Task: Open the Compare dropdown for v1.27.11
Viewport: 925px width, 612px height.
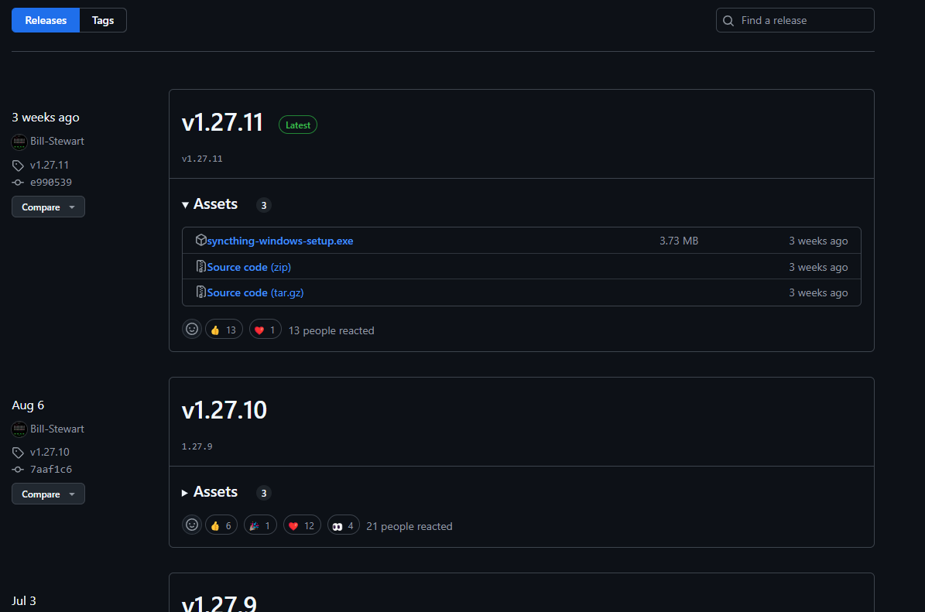Action: (48, 207)
